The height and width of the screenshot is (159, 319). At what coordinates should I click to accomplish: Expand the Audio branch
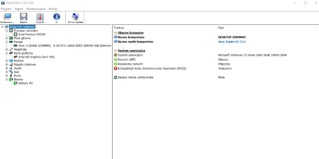point(7,68)
